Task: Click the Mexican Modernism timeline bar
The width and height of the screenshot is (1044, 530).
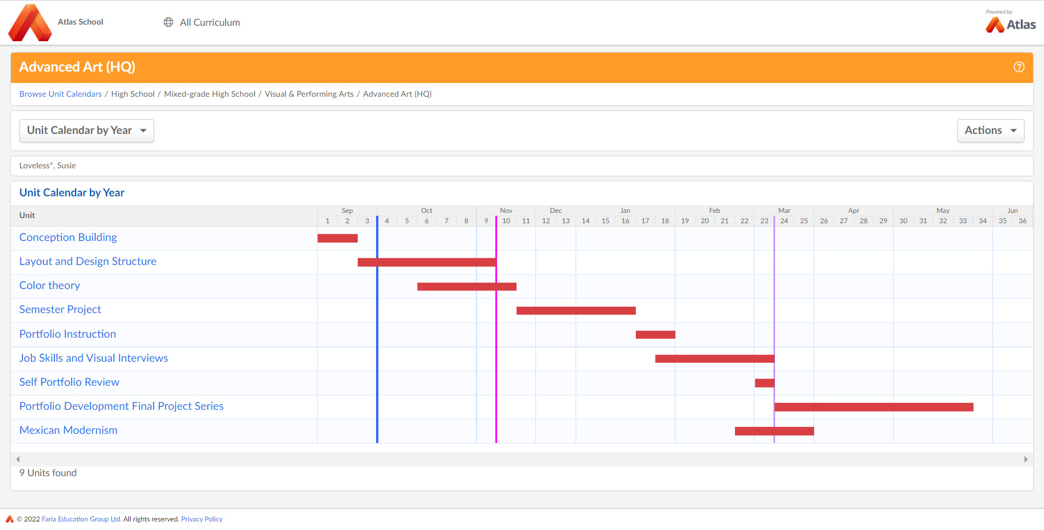Action: 775,431
